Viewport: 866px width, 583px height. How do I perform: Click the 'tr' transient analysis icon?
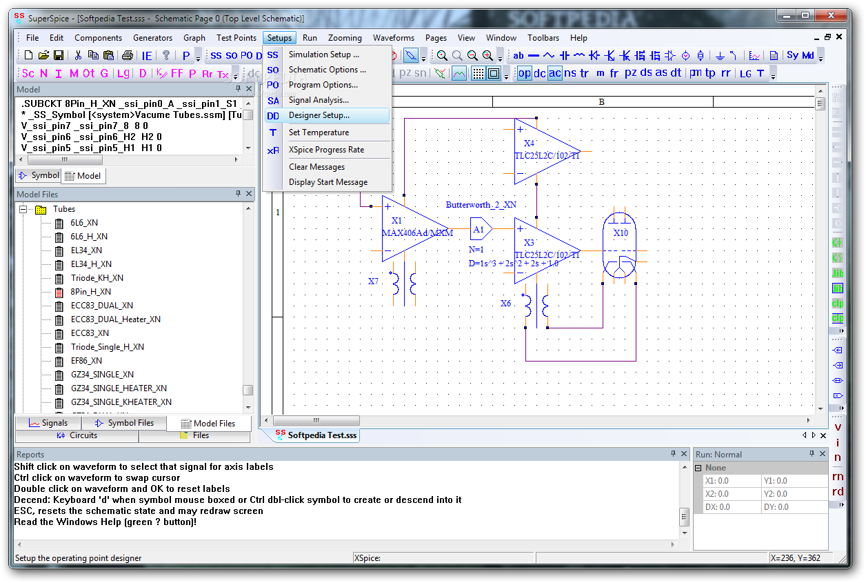click(585, 73)
